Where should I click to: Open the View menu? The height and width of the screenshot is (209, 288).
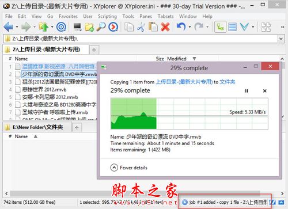coord(36,16)
